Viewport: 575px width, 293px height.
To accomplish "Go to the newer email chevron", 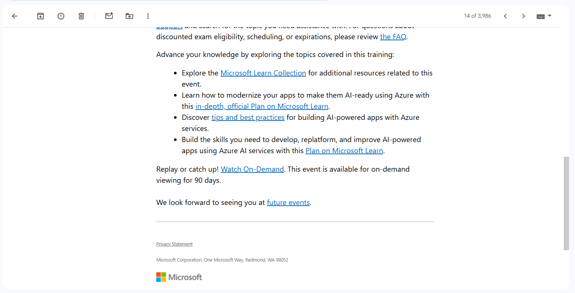I will point(505,16).
